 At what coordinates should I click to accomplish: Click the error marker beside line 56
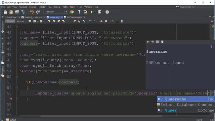coord(11,99)
